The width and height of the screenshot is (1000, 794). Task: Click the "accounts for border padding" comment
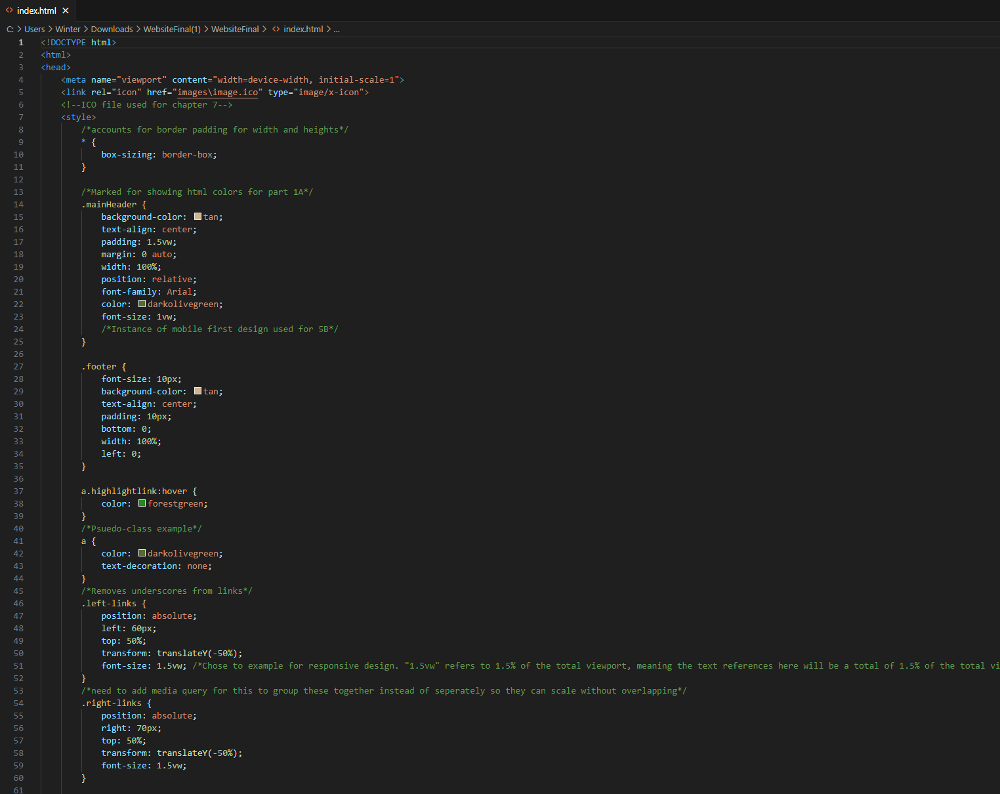(x=215, y=130)
